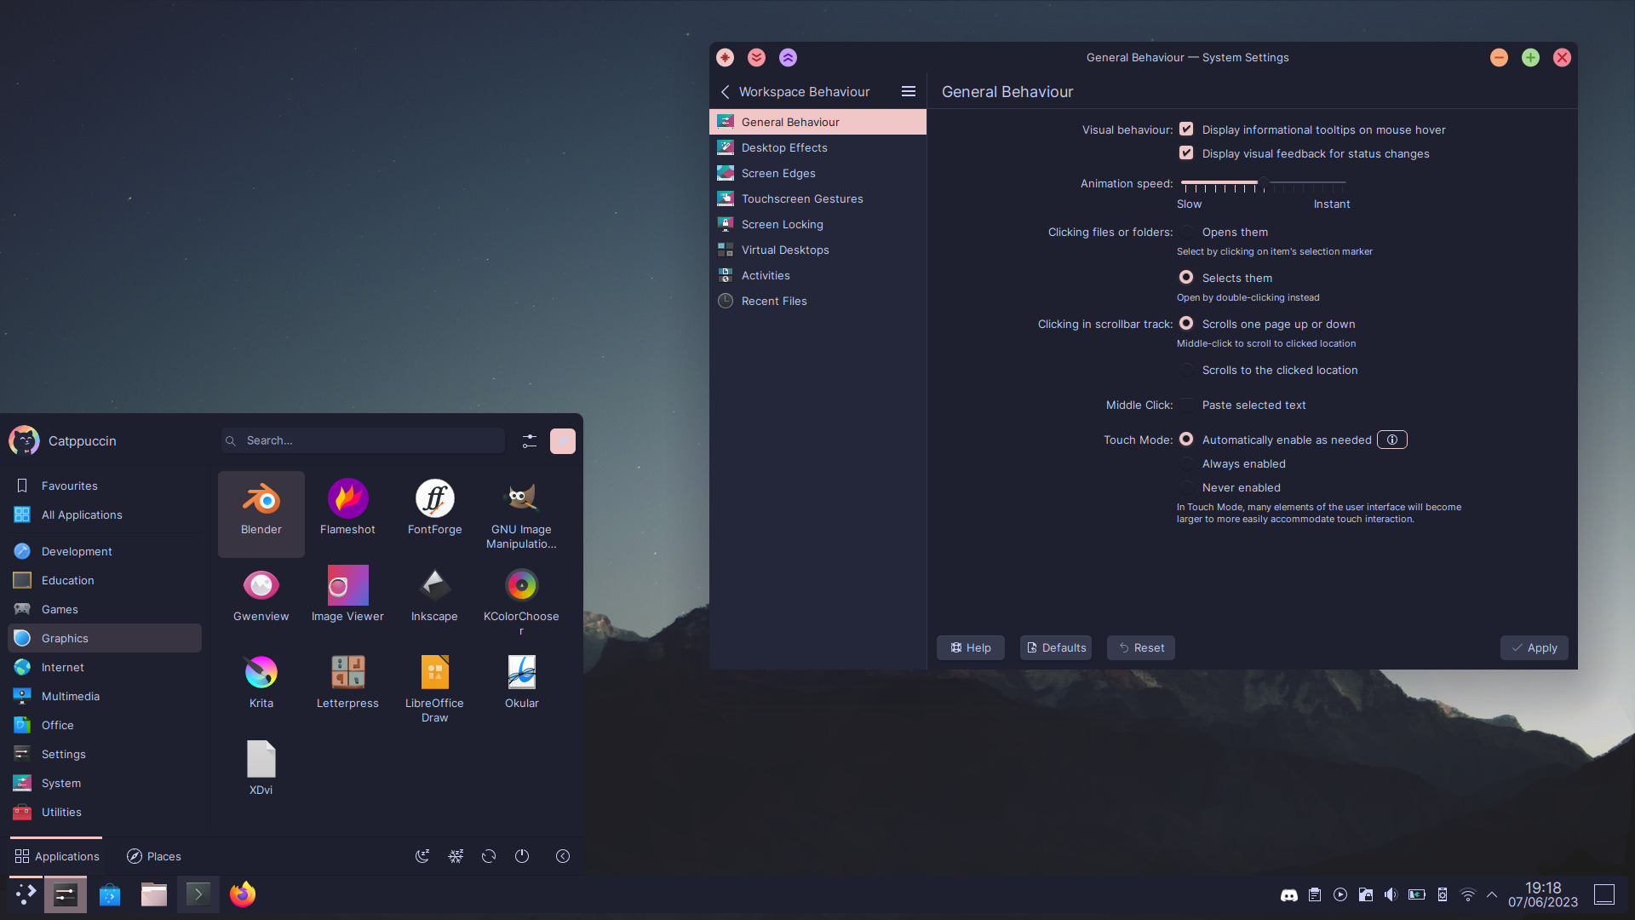Select Screen Edges in settings sidebar
1635x920 pixels.
pyautogui.click(x=778, y=173)
